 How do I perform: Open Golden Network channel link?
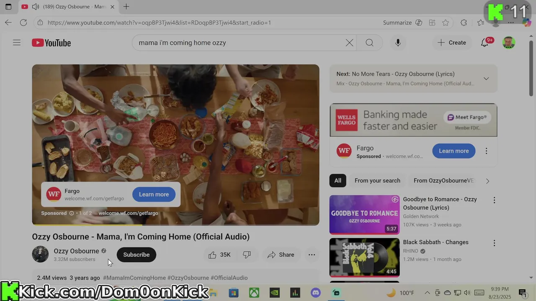(x=421, y=216)
